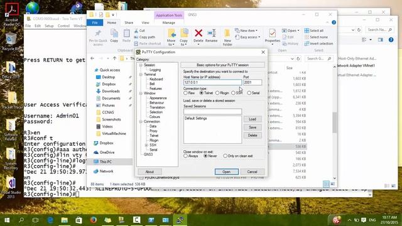The height and width of the screenshot is (226, 402).
Task: Select Telnet connection type
Action: [x=206, y=93]
